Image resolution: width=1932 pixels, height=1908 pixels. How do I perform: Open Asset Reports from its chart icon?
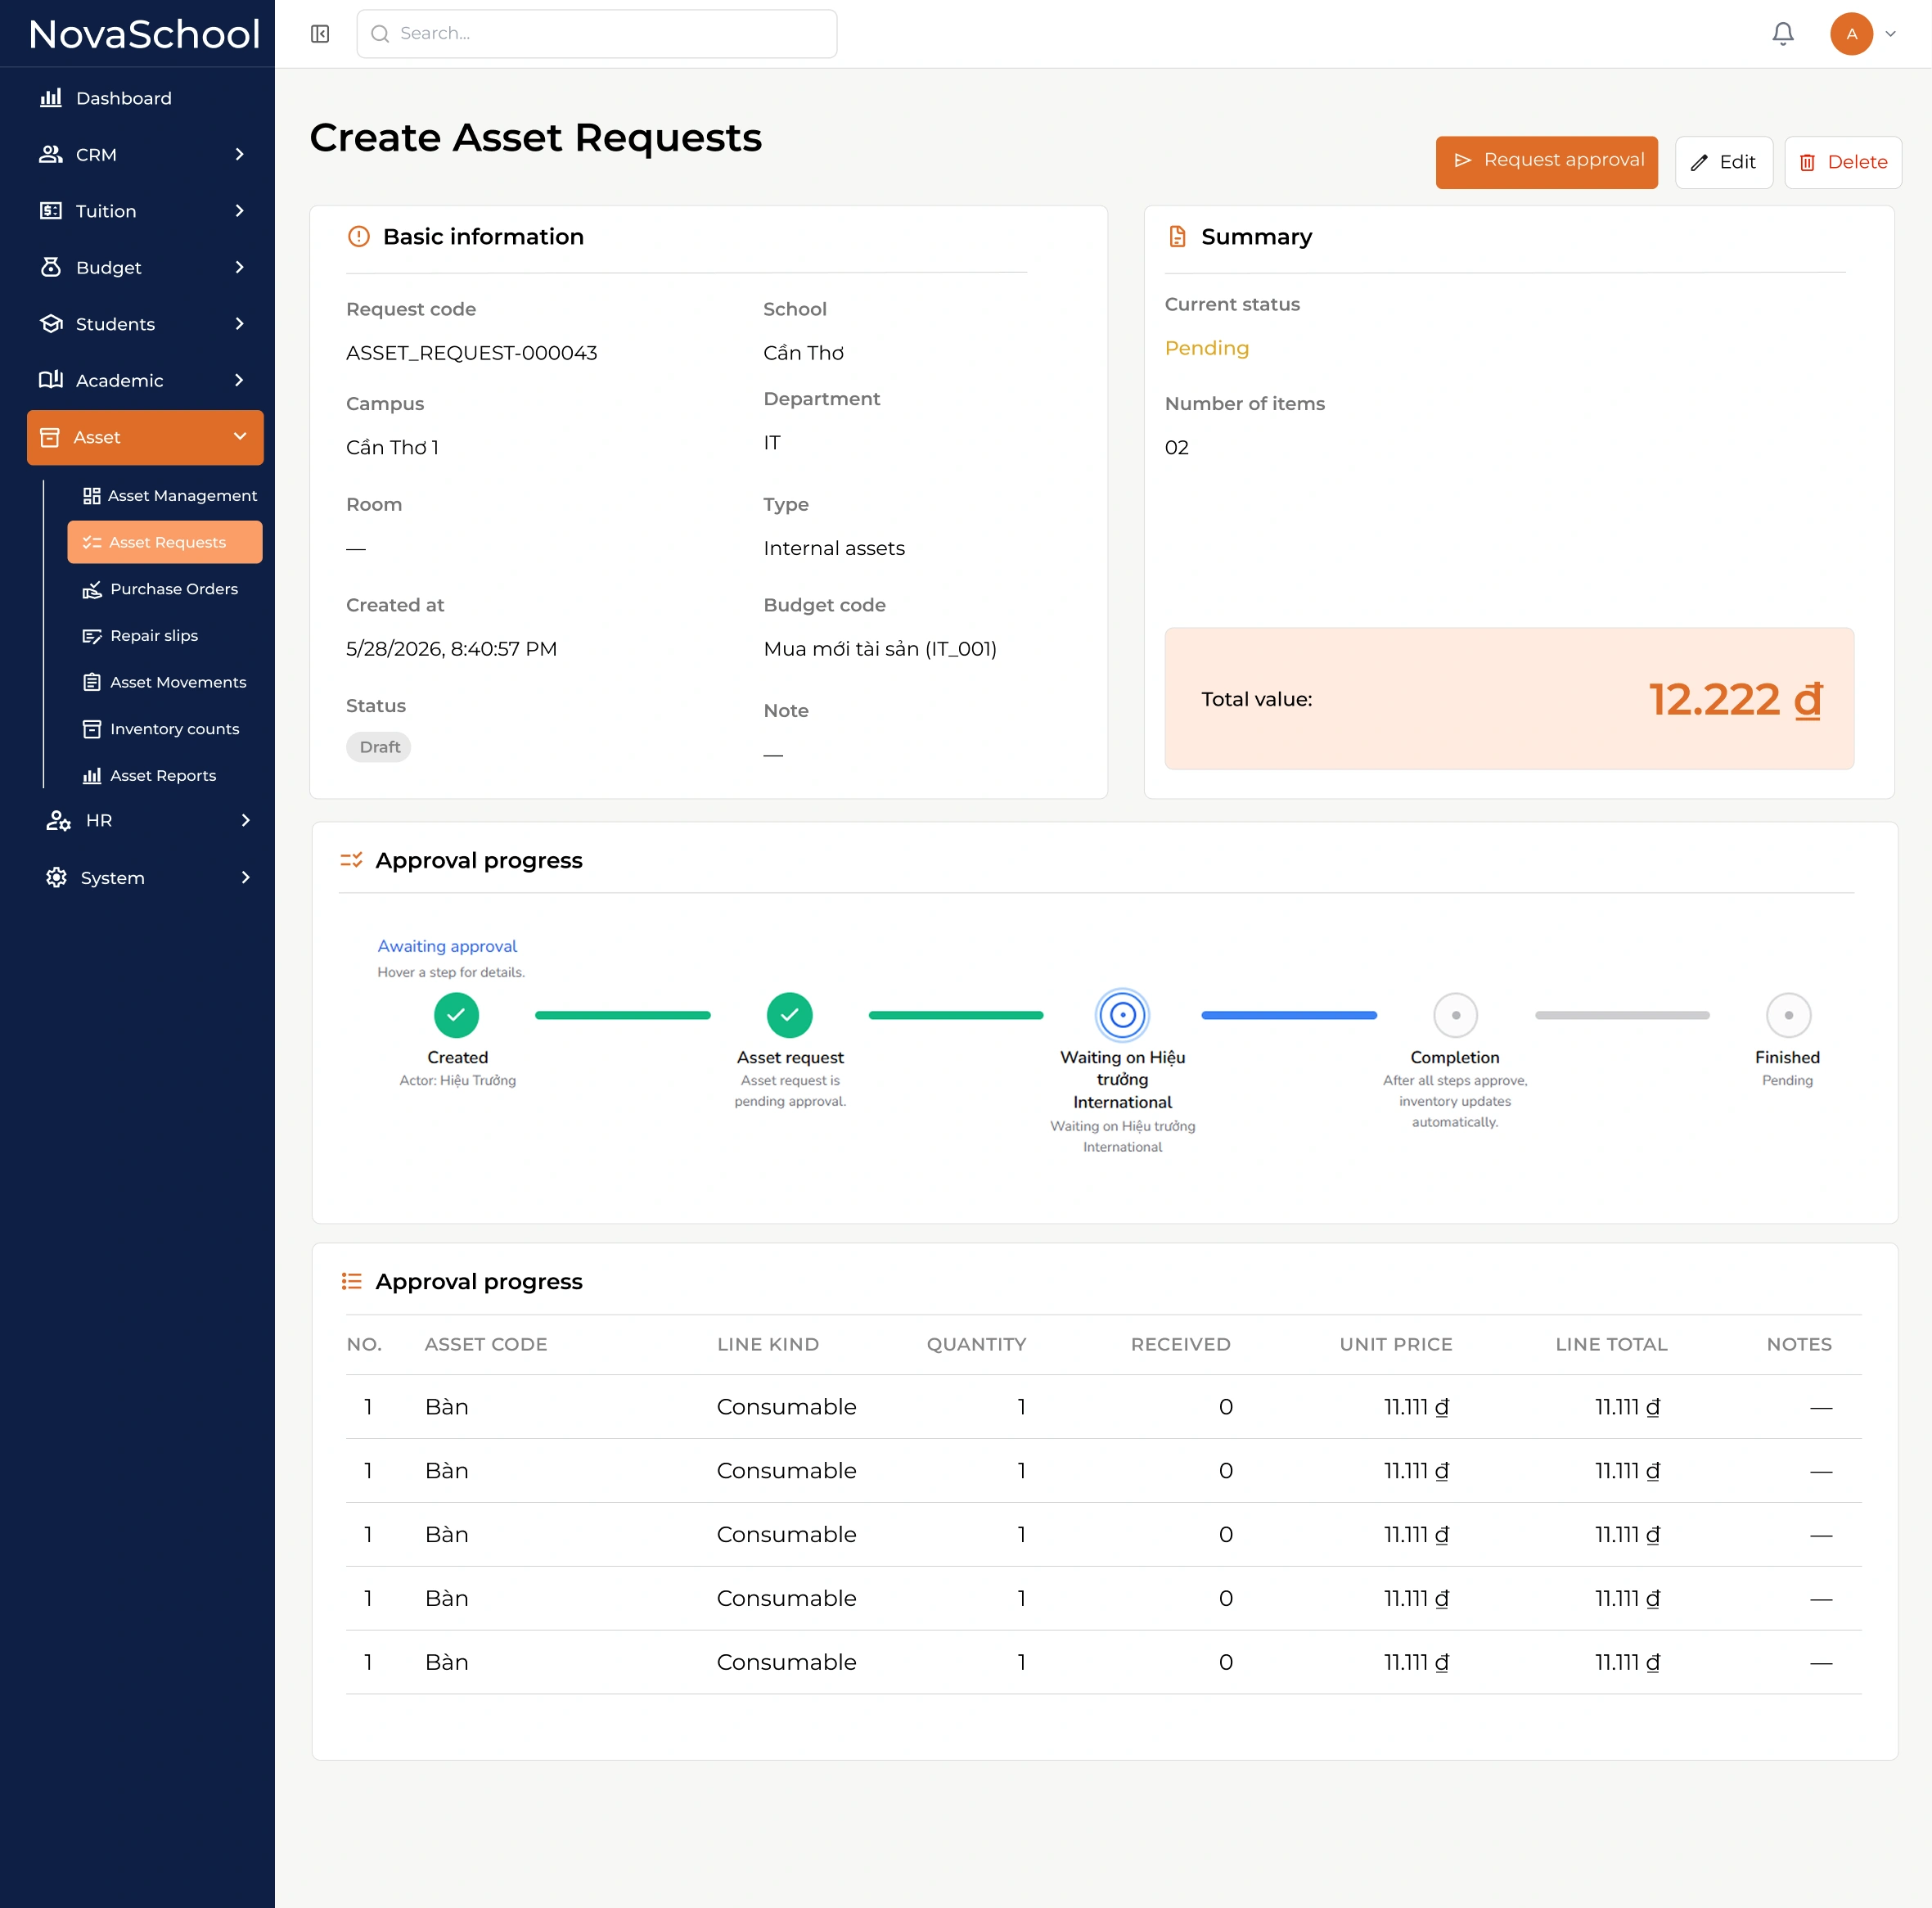(92, 777)
